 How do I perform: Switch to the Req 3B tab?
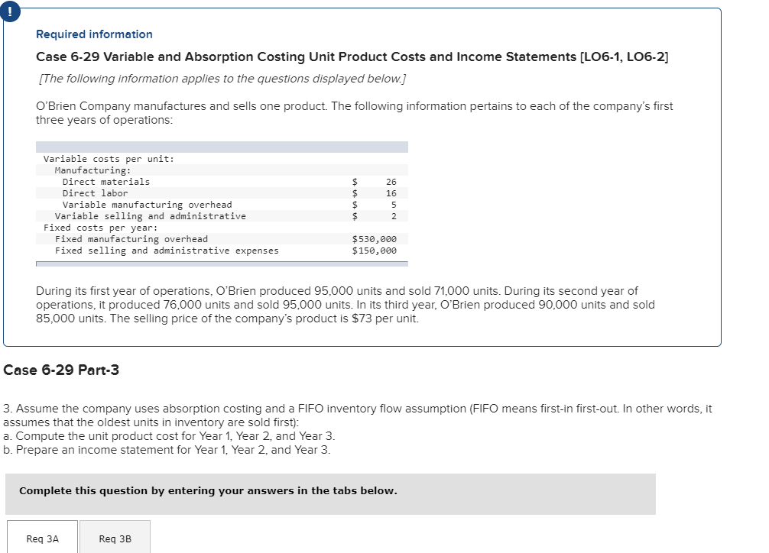[x=115, y=538]
